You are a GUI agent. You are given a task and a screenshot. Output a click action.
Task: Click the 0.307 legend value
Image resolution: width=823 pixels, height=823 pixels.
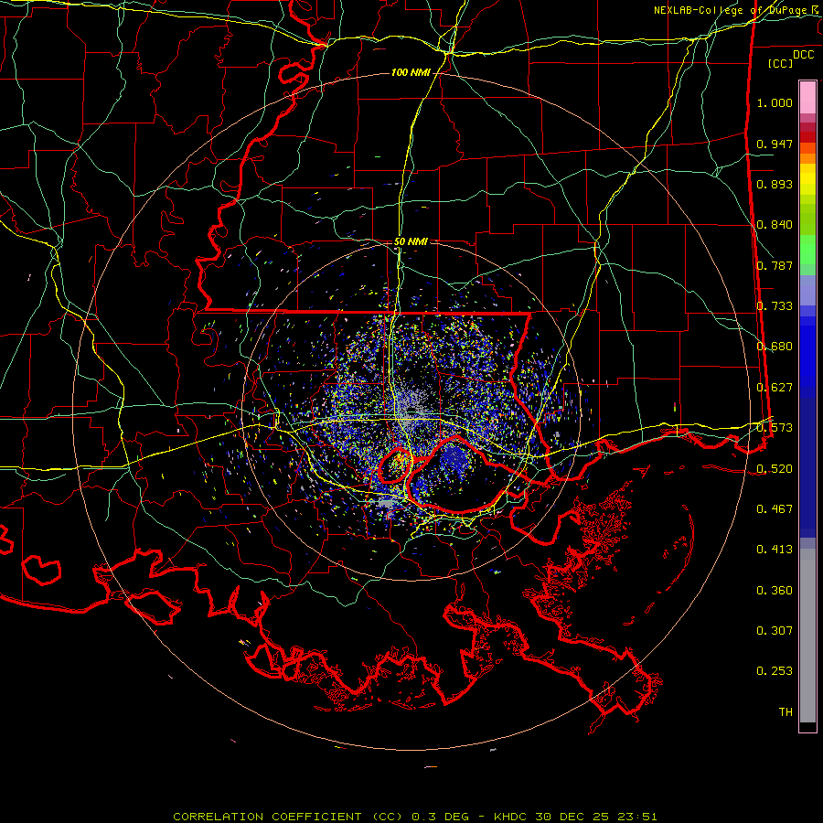click(x=775, y=631)
